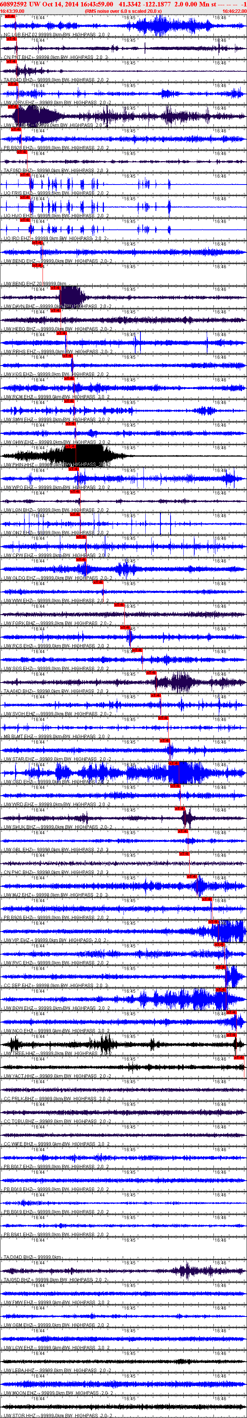Select the UO IRO EHZ station label
The image size is (247, 1418).
click(x=55, y=238)
